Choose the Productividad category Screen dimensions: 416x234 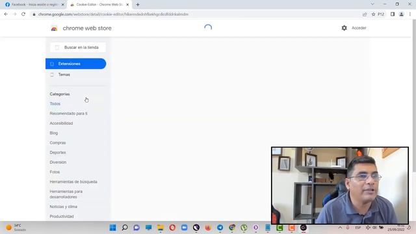tap(62, 216)
